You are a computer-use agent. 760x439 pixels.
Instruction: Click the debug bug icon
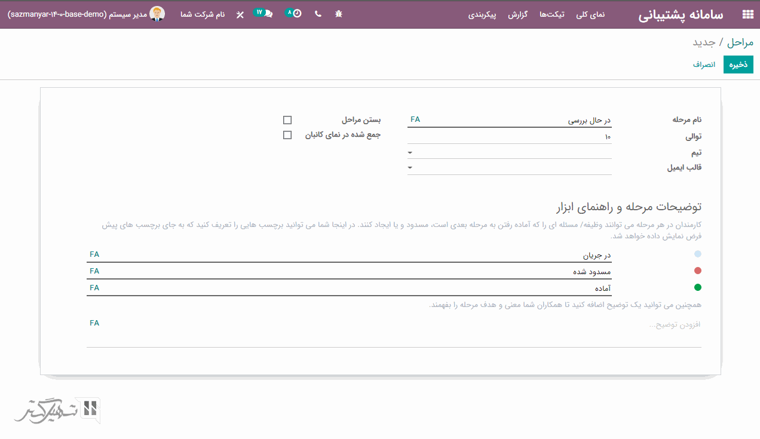pos(339,14)
